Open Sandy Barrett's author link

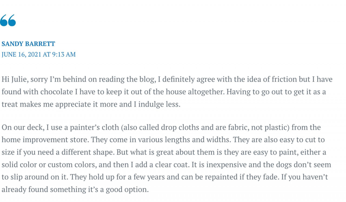(x=28, y=44)
